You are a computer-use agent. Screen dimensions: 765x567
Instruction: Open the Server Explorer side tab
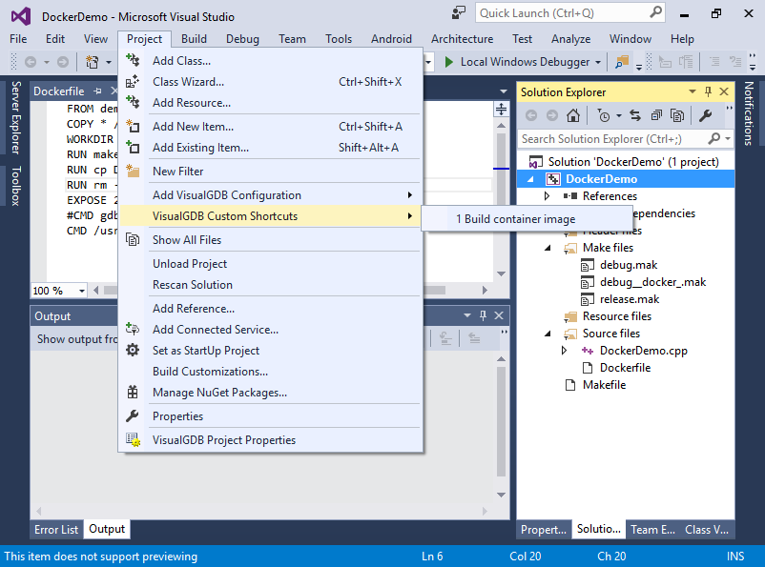(15, 118)
